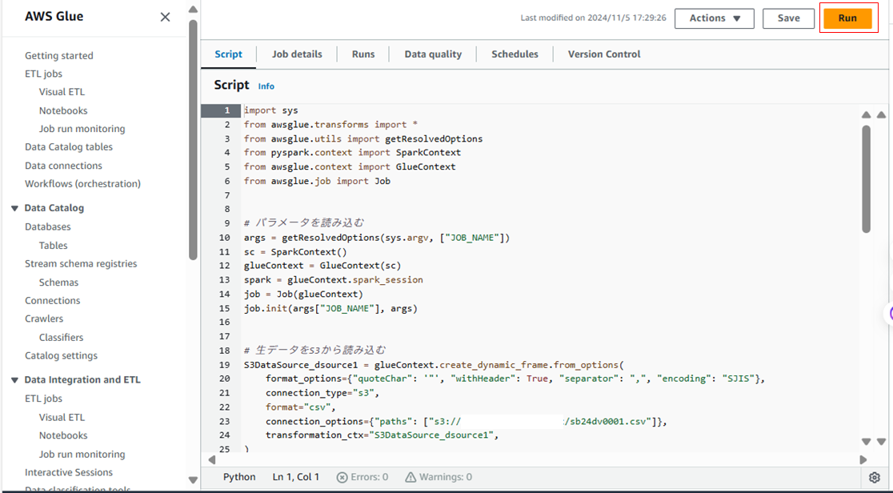The height and width of the screenshot is (493, 893).
Task: Open Stream schema registries
Action: pos(81,263)
